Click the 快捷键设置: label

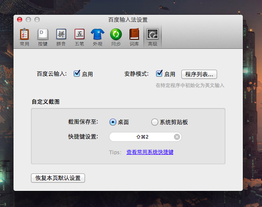click(x=83, y=137)
